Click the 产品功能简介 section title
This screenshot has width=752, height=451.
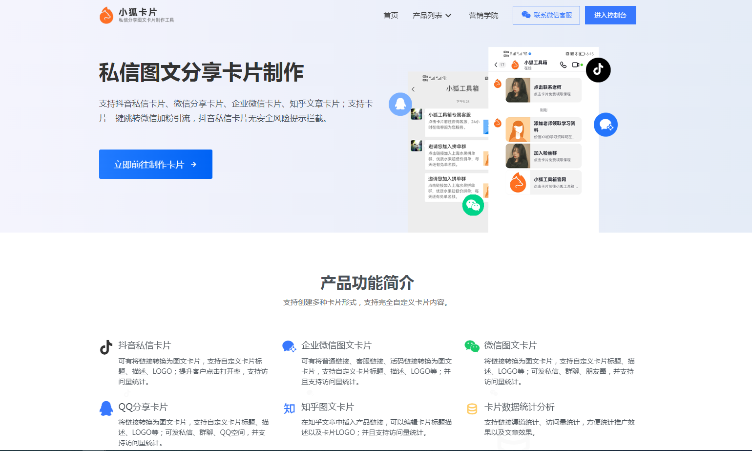tap(367, 283)
